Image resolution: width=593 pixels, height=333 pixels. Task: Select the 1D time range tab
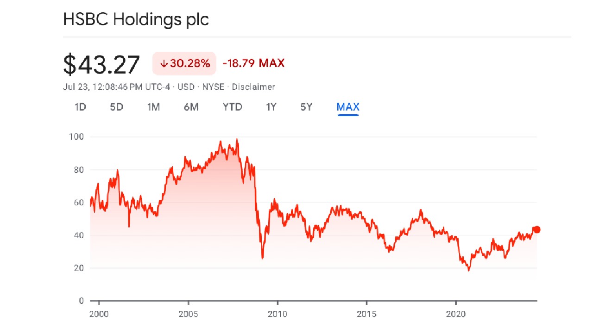click(81, 107)
